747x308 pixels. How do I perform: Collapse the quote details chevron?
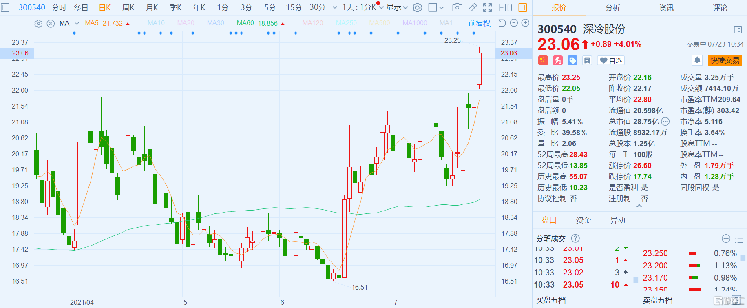point(639,206)
